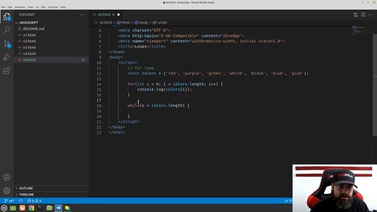Viewport: 377px width, 212px height.
Task: Click the closing </script> tag
Action: click(x=128, y=122)
